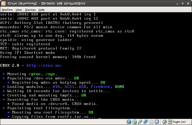This screenshot has height=125, width=192.
Task: Click 'TCP: cubic registered' line
Action: coord(25,44)
